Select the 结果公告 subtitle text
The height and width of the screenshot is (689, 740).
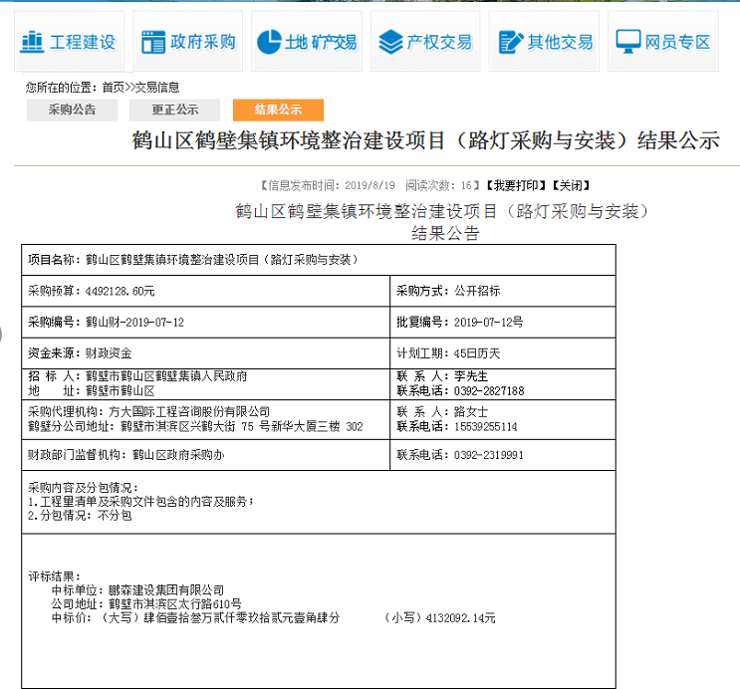click(x=445, y=233)
